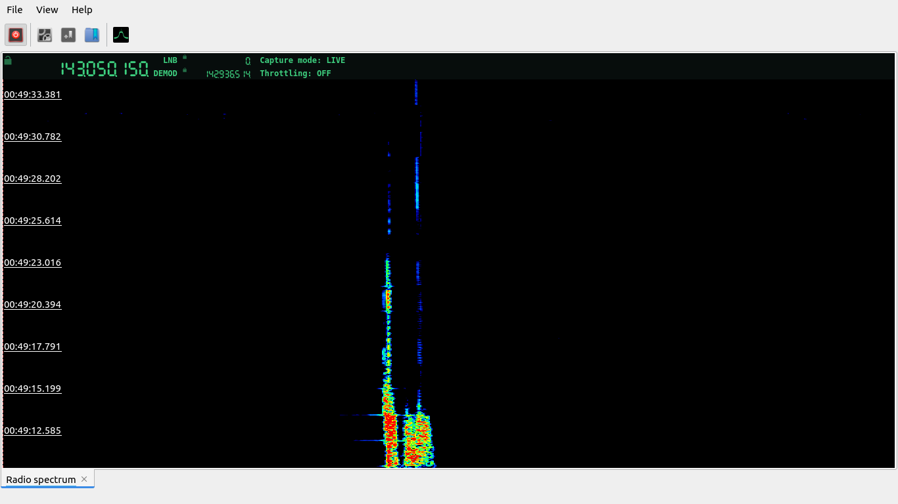Screen dimensions: 898x504
Task: Click timestamp 00:49:15.199 on waterfall
Action: tap(32, 388)
